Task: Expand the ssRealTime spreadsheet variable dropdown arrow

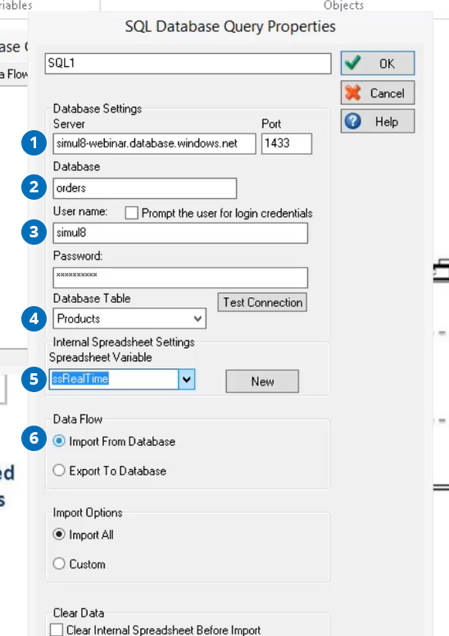Action: [x=187, y=379]
